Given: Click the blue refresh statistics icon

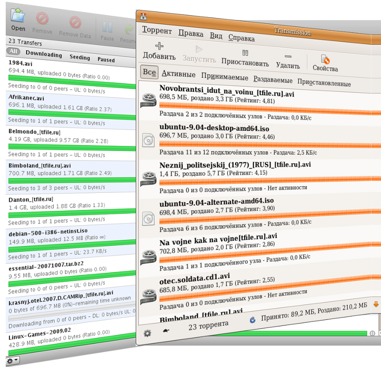Looking at the screenshot, I should [x=253, y=320].
